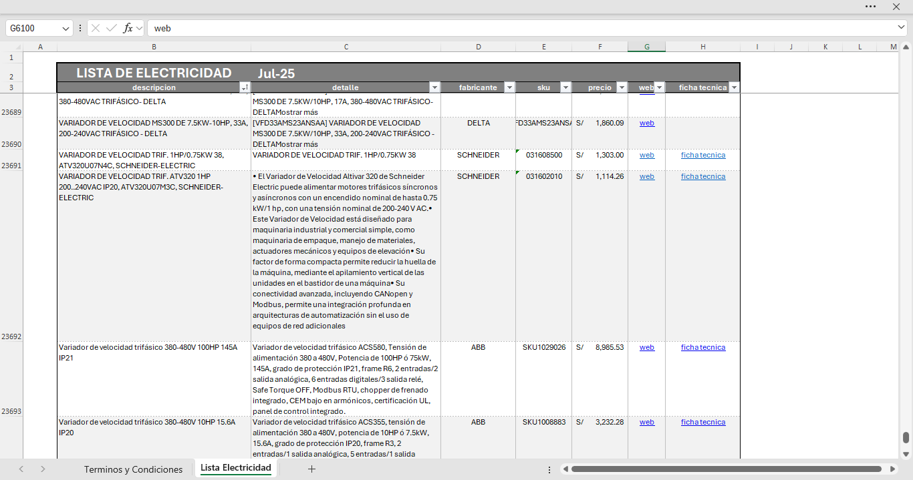Open web link for ABB SKU1029026 row
Viewport: 913px width, 480px height.
pos(646,347)
